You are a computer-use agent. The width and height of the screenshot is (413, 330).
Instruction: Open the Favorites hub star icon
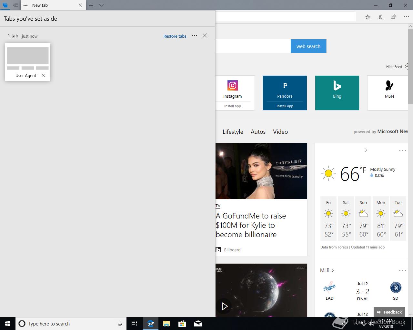[368, 17]
